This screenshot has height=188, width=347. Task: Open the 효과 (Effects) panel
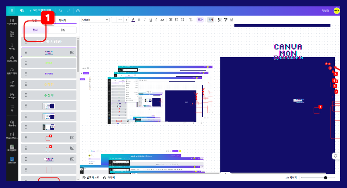200,20
